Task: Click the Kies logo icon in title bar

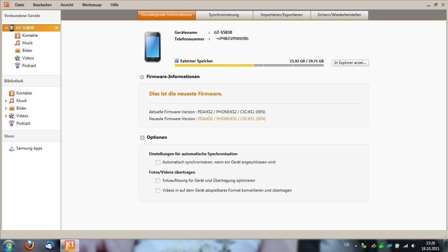Action: click(6, 5)
